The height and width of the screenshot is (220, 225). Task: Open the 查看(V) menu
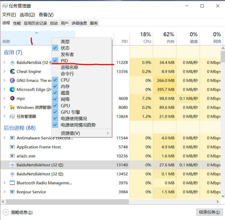(46, 14)
